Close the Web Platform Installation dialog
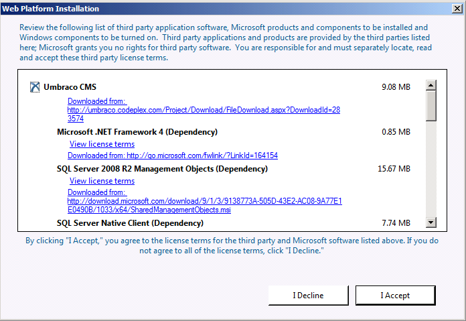This screenshot has height=321, width=466. pyautogui.click(x=457, y=9)
